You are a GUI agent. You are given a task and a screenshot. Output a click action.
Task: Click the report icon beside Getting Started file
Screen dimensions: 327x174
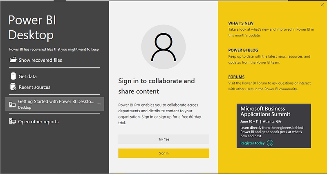[x=12, y=105]
